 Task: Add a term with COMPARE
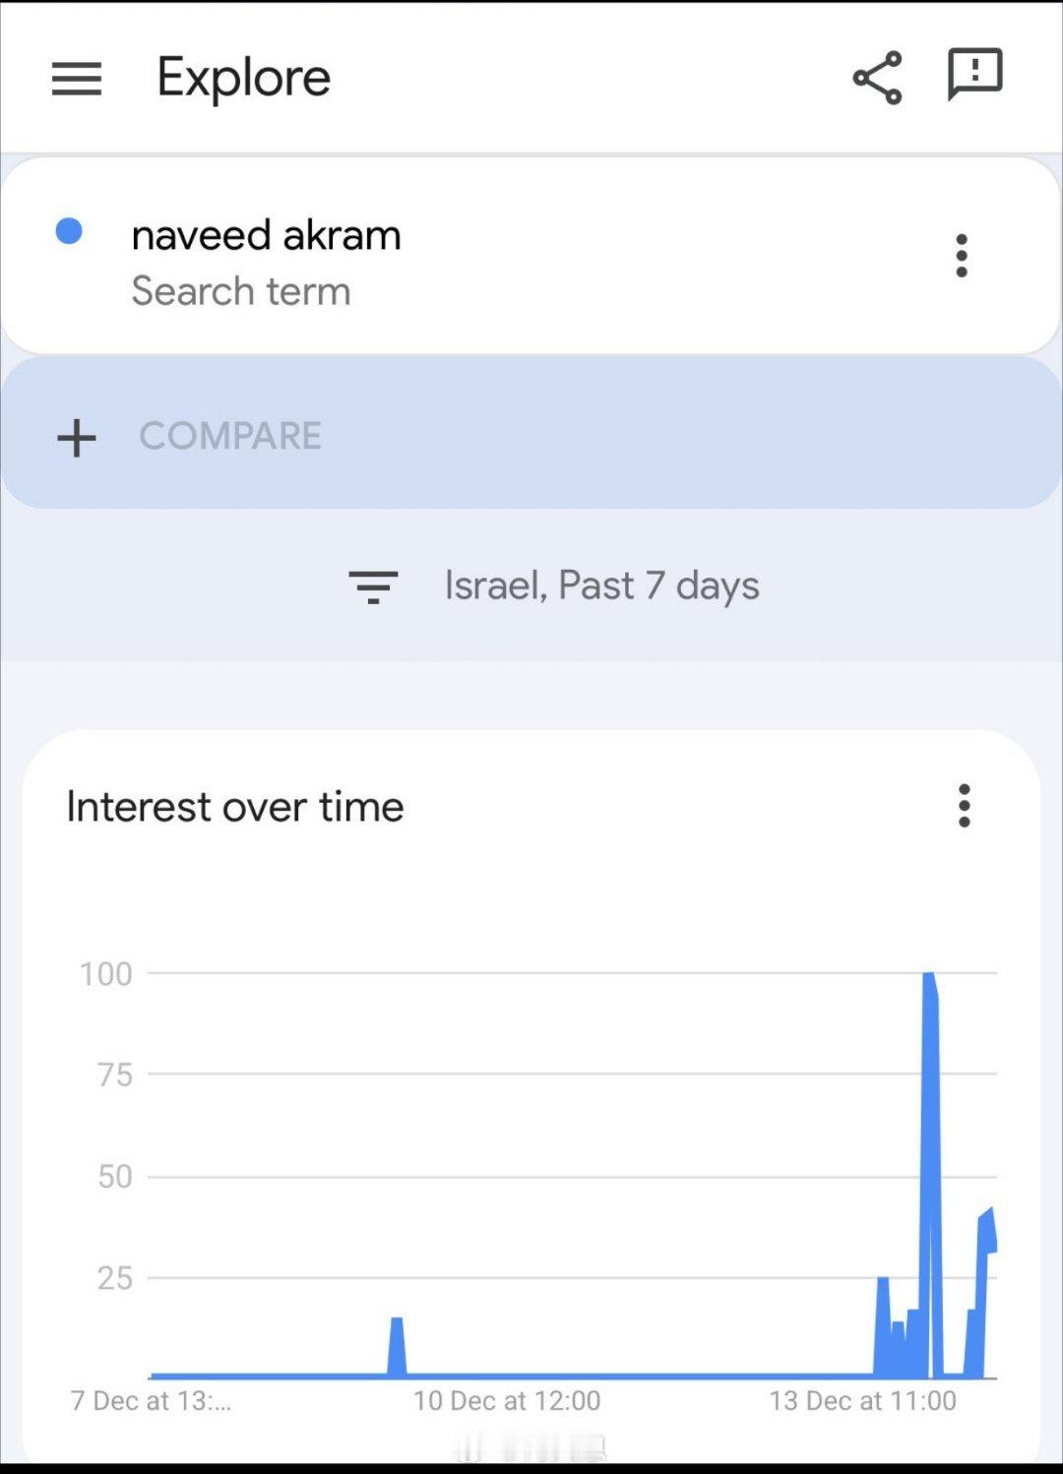click(x=230, y=436)
